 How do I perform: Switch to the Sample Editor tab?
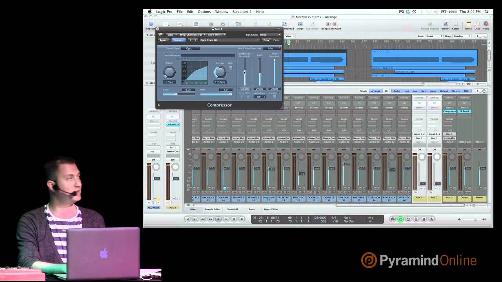tap(213, 210)
